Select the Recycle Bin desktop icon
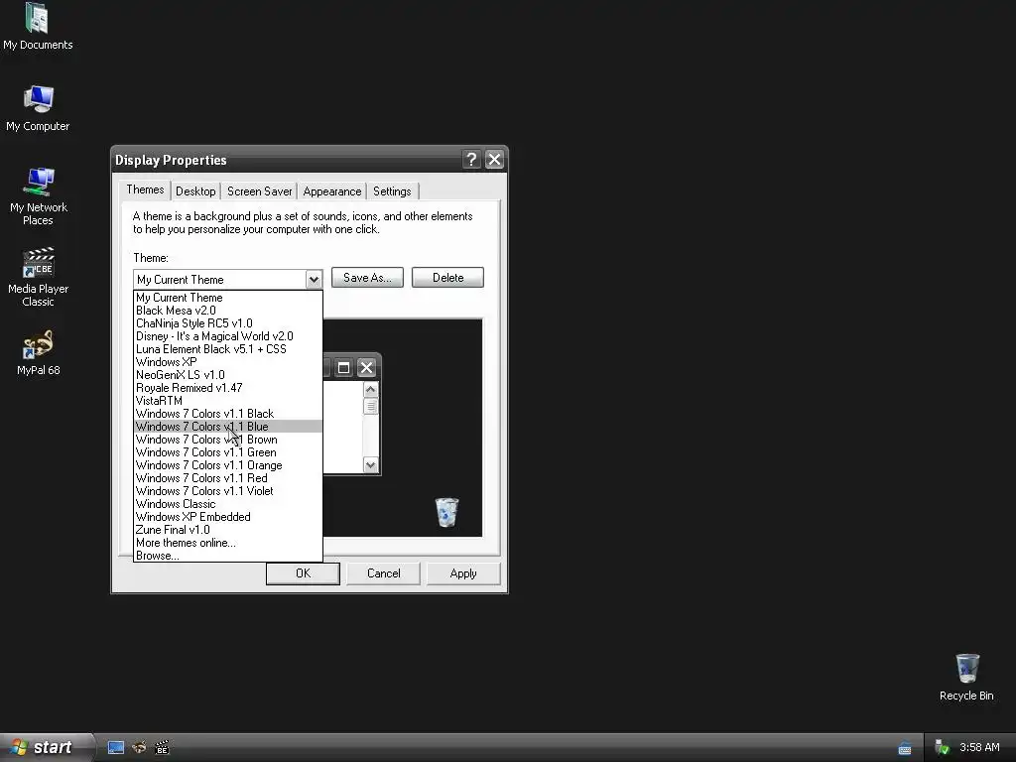The height and width of the screenshot is (762, 1016). 966,677
